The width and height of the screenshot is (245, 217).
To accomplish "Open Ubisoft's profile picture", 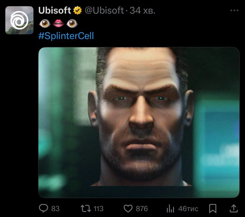I will pyautogui.click(x=20, y=20).
